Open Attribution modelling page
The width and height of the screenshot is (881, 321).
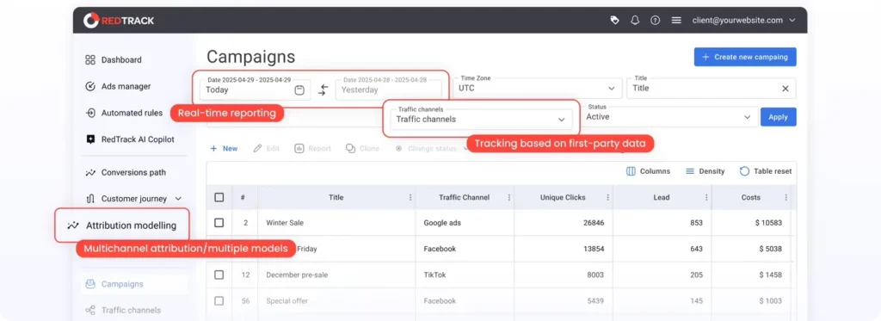(x=122, y=225)
